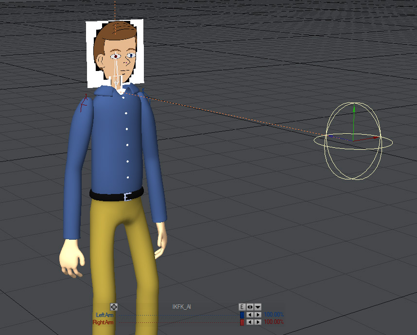Click the left-right arrows icon beside the E button
Image resolution: width=417 pixels, height=335 pixels.
(250, 307)
